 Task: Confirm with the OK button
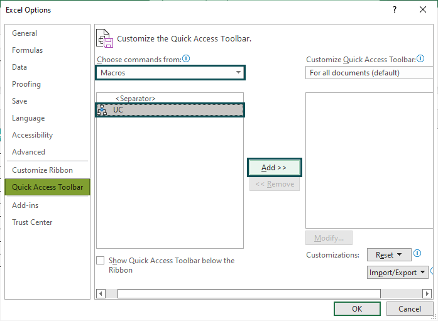click(x=357, y=308)
